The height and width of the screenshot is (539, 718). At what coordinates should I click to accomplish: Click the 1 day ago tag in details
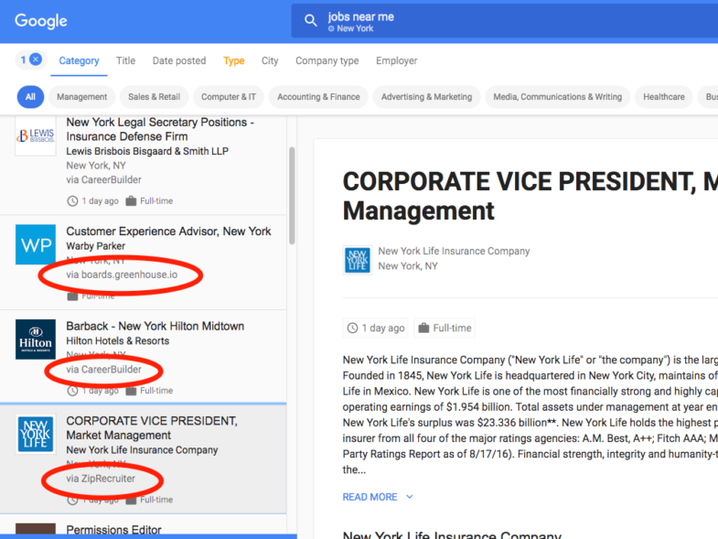tap(375, 329)
